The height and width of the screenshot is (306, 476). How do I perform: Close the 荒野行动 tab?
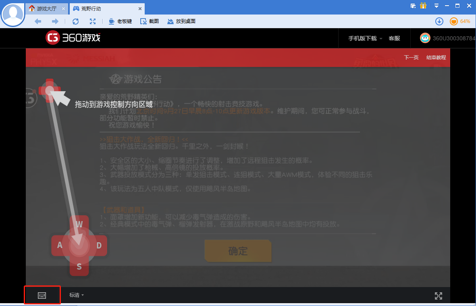point(140,9)
